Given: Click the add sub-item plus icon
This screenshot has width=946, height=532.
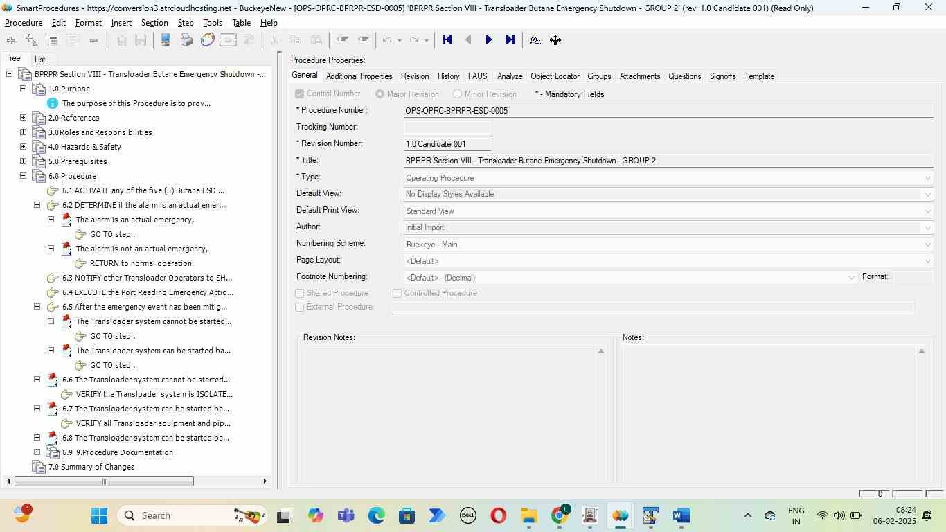Looking at the screenshot, I should click(31, 40).
